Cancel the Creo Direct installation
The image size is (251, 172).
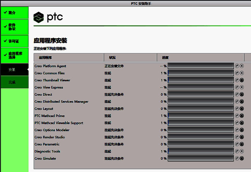click(x=242, y=95)
